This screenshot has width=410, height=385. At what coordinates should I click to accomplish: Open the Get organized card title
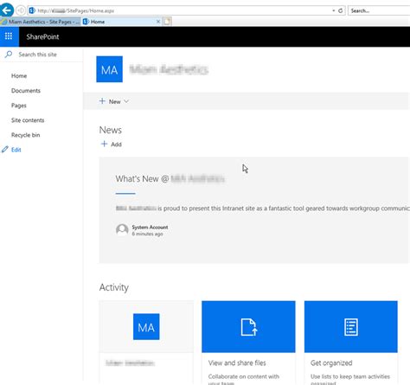click(331, 363)
